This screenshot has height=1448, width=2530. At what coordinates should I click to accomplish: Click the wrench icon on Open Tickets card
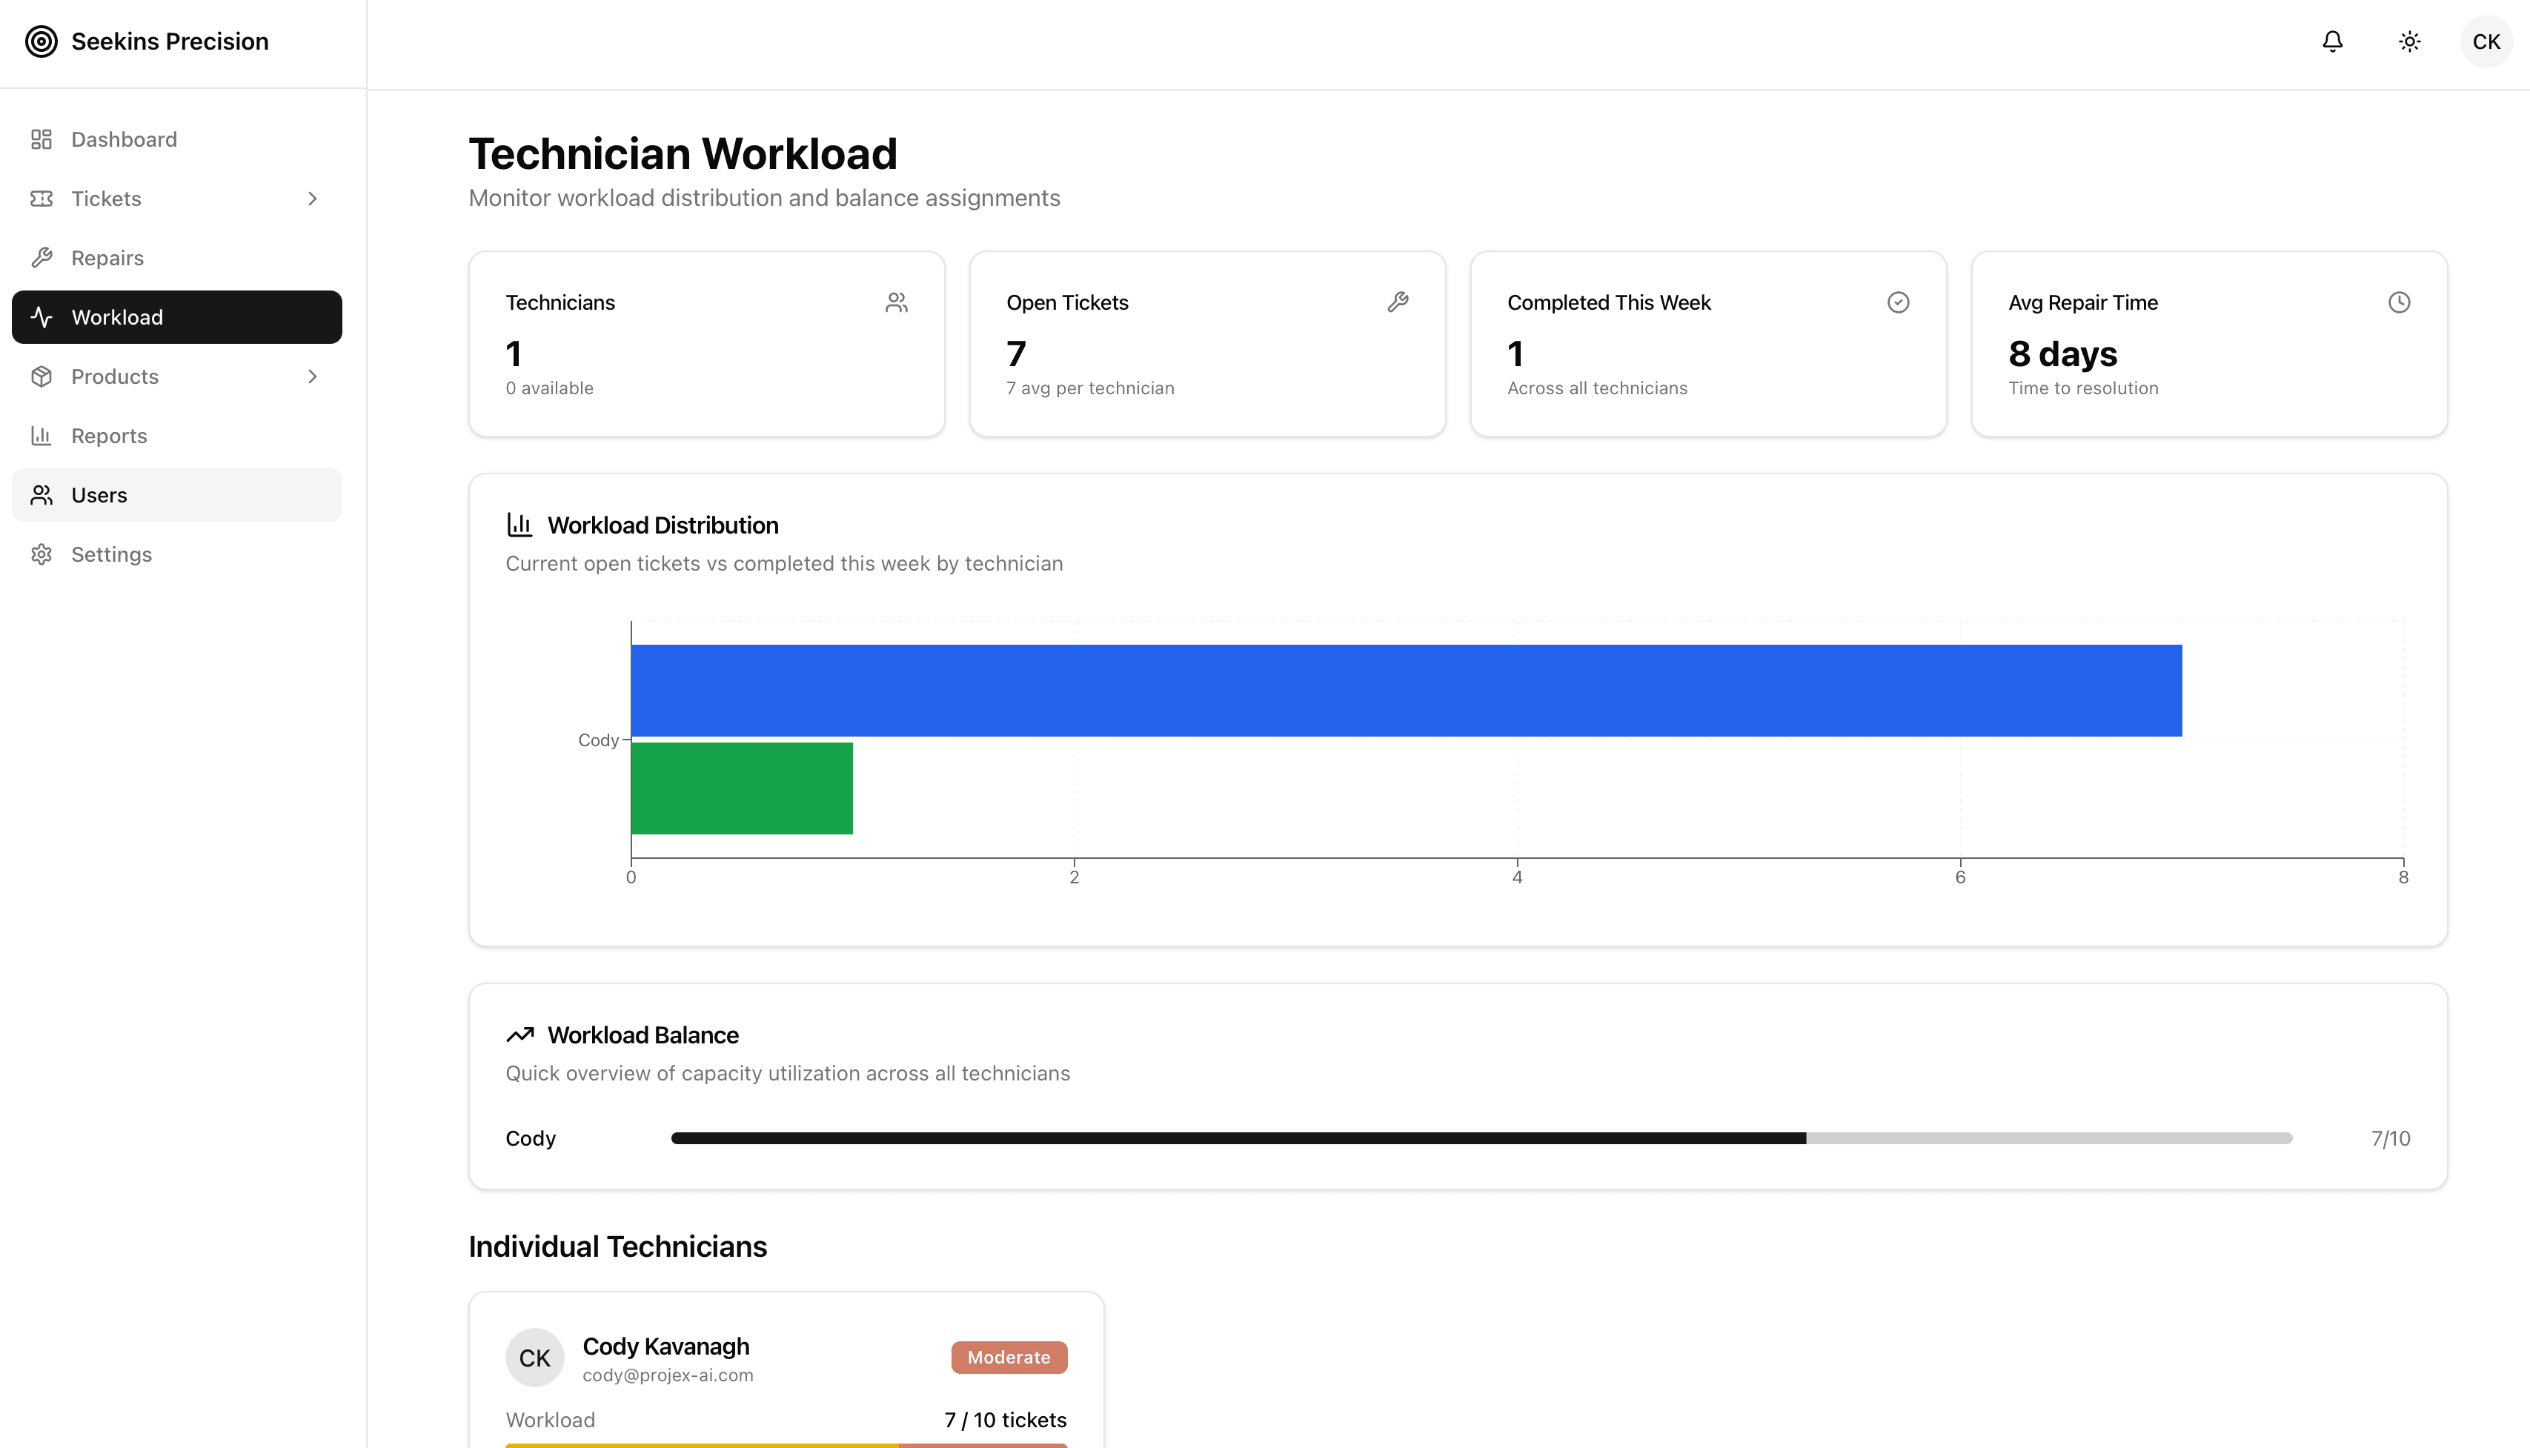(1398, 302)
